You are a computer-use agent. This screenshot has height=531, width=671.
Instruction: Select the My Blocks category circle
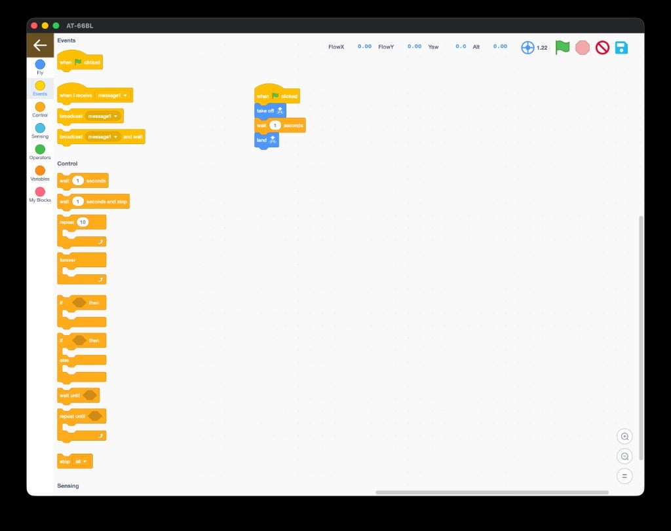click(x=40, y=192)
